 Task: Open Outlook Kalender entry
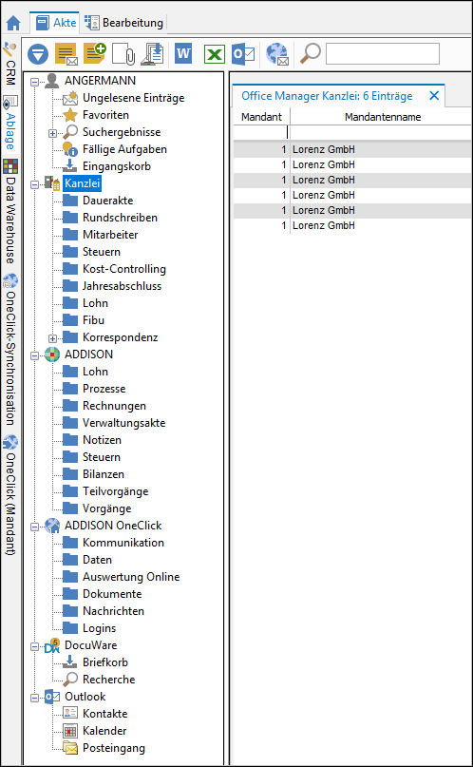tap(104, 731)
